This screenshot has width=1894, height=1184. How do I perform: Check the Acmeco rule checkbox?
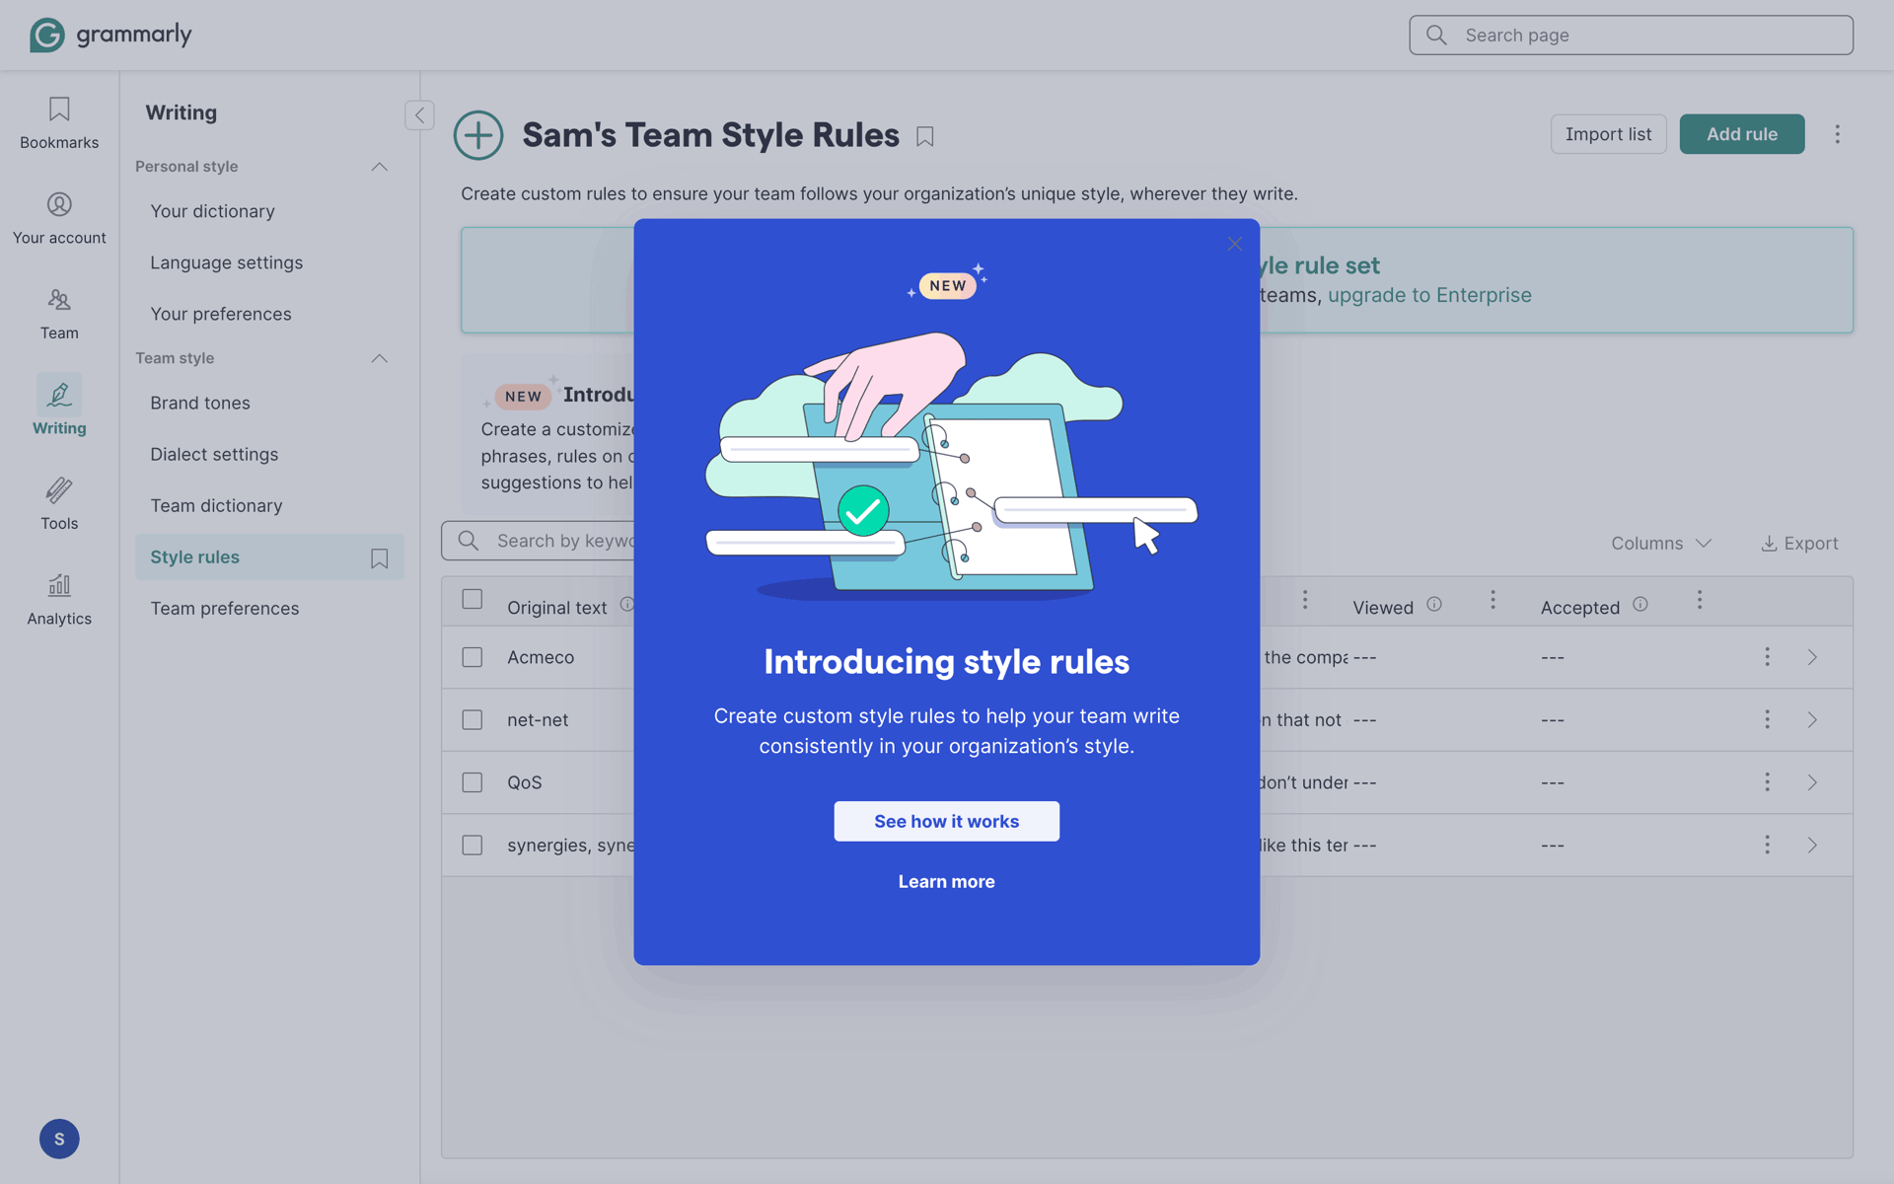[473, 657]
